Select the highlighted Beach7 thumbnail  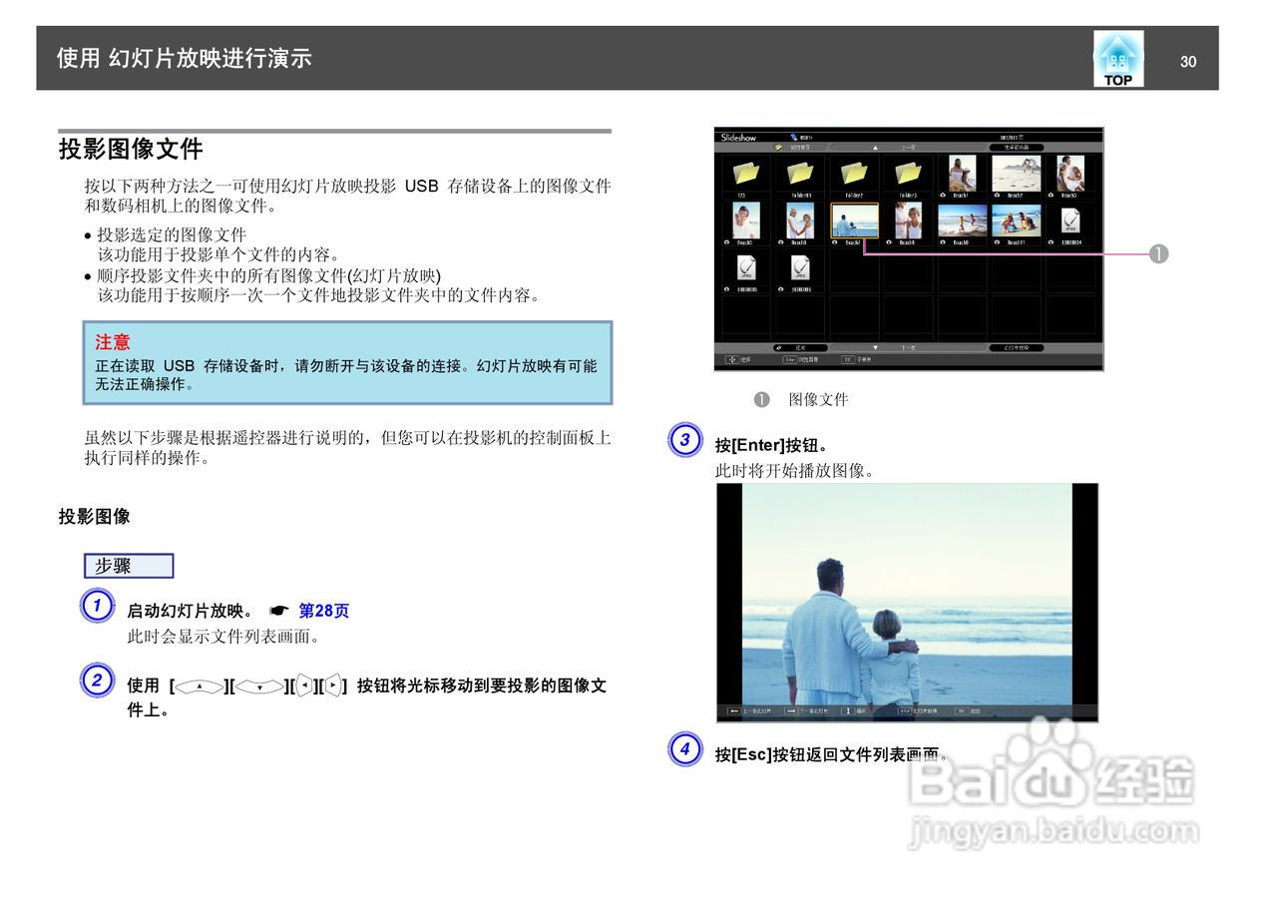[x=854, y=221]
